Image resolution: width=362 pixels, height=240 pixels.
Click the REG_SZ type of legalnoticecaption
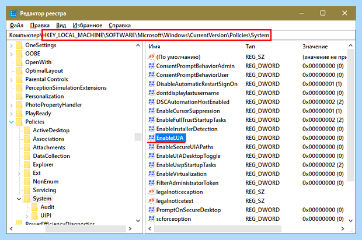(x=255, y=192)
